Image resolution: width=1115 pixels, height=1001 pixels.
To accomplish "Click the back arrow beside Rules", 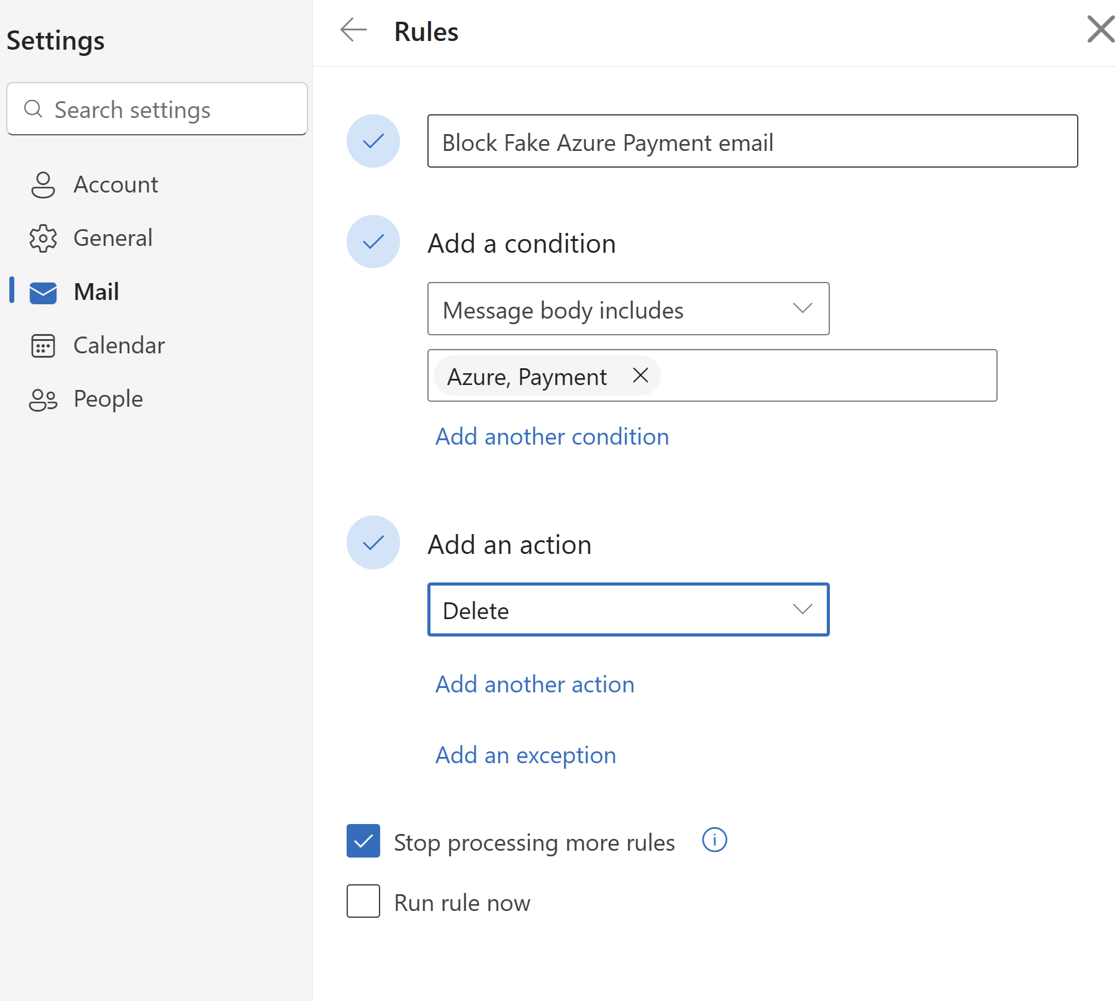I will pyautogui.click(x=353, y=30).
